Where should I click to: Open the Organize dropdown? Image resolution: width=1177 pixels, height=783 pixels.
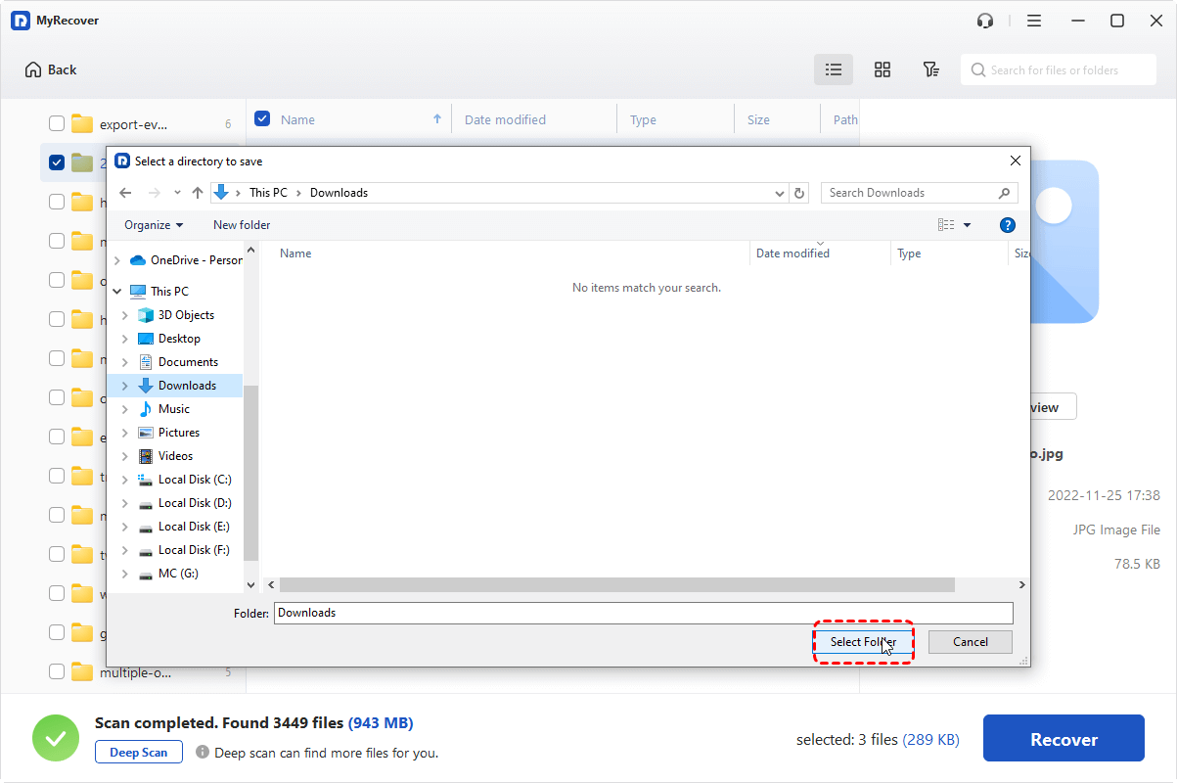click(154, 225)
